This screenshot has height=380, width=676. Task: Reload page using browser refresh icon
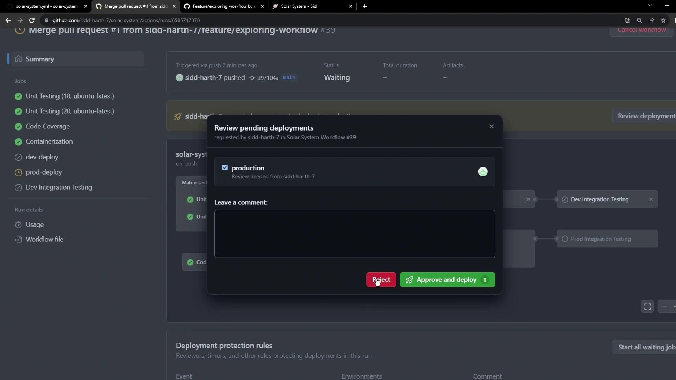(x=32, y=20)
